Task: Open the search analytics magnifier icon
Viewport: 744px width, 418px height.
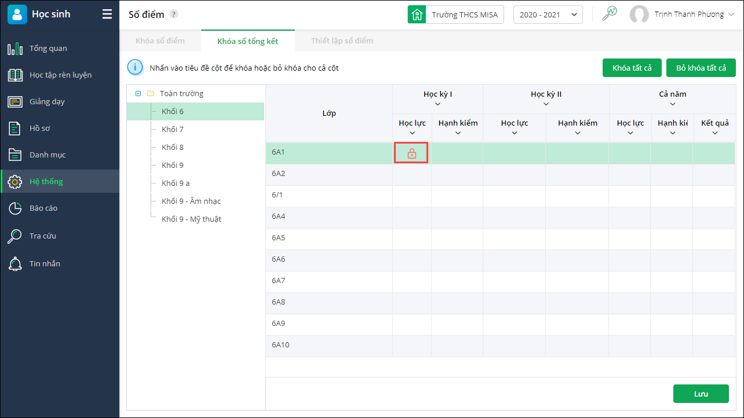Action: tap(610, 14)
